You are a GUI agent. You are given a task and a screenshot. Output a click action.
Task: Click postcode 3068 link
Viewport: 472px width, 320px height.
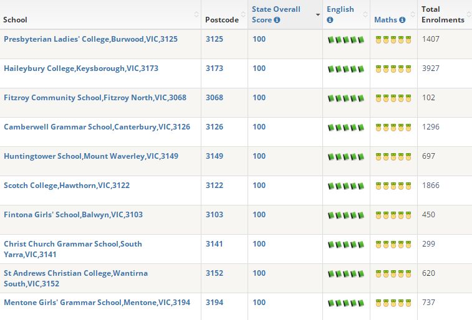coord(214,98)
